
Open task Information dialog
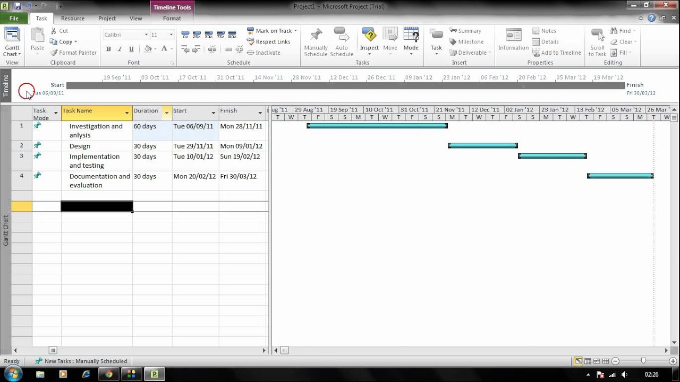pyautogui.click(x=513, y=40)
